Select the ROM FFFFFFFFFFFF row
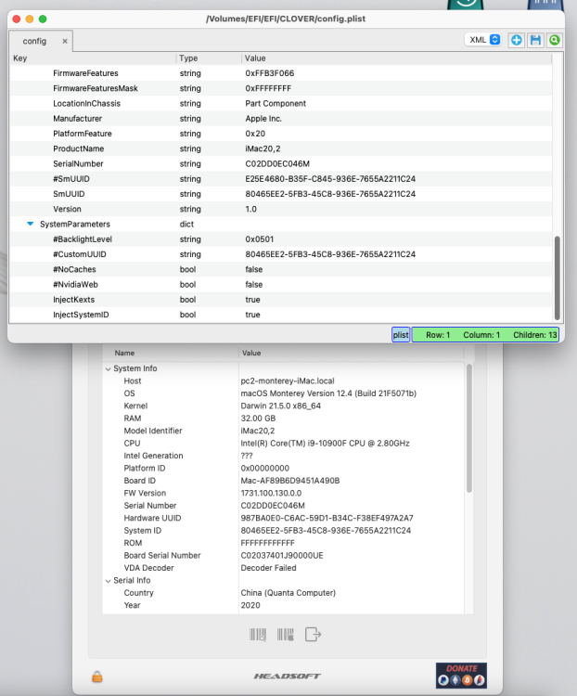The image size is (577, 696). (x=284, y=543)
